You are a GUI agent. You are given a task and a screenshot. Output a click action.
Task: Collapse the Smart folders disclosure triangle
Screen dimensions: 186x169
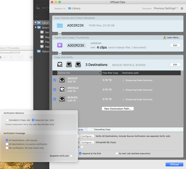(36, 27)
